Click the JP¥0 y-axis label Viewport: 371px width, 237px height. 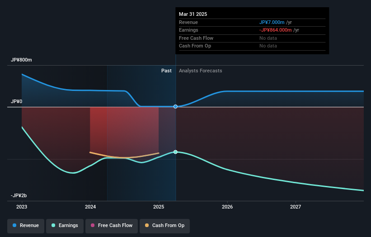16,102
